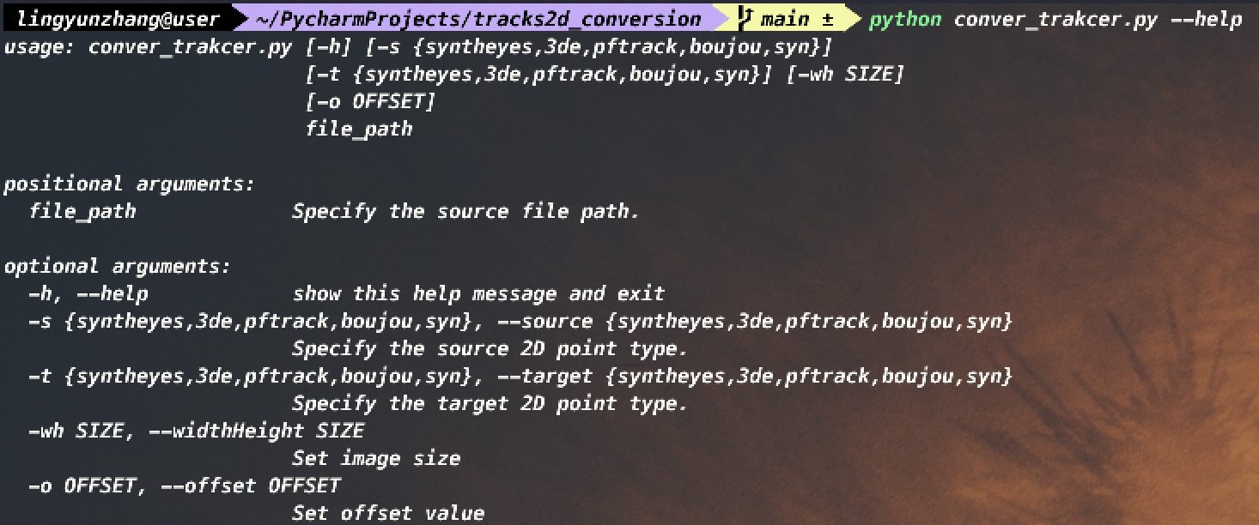
Task: Click the 'Set image size' description
Action: (x=376, y=458)
